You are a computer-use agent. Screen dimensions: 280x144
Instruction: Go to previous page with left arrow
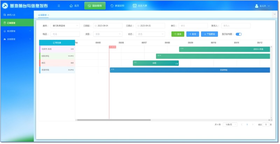241,124
